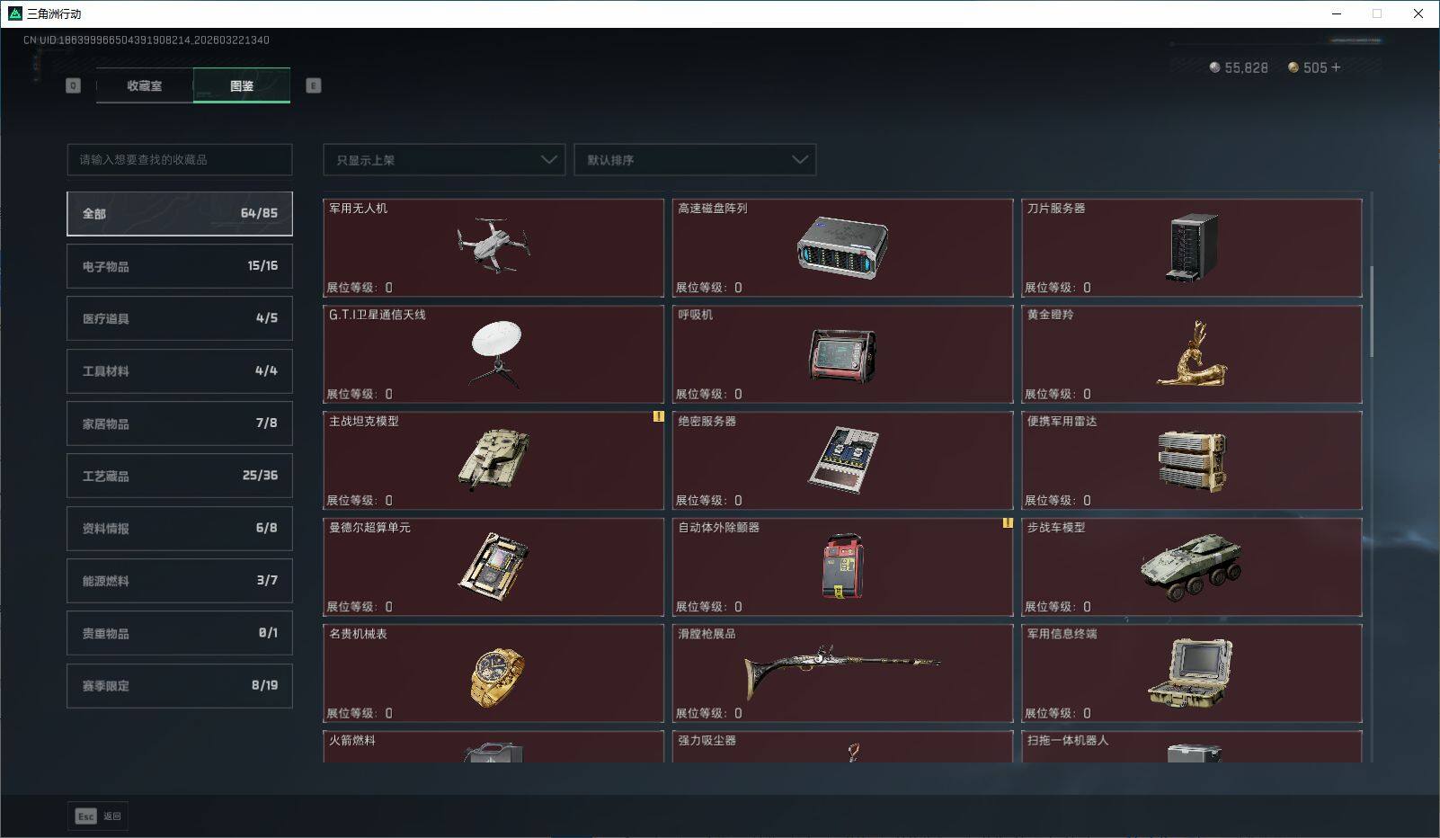Open the 黄金瞪羚 collectible entry
The image size is (1440, 838).
(x=1192, y=354)
